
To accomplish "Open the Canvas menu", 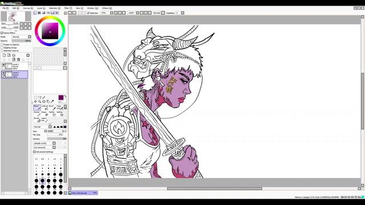I will (x=28, y=8).
